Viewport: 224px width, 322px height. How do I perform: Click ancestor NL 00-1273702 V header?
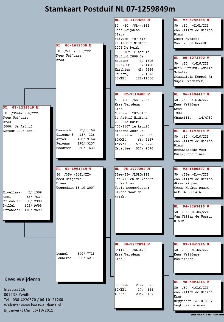click(192, 58)
